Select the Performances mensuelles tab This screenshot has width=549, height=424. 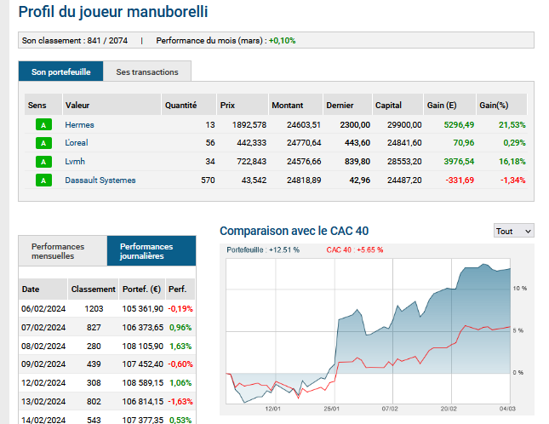[63, 251]
